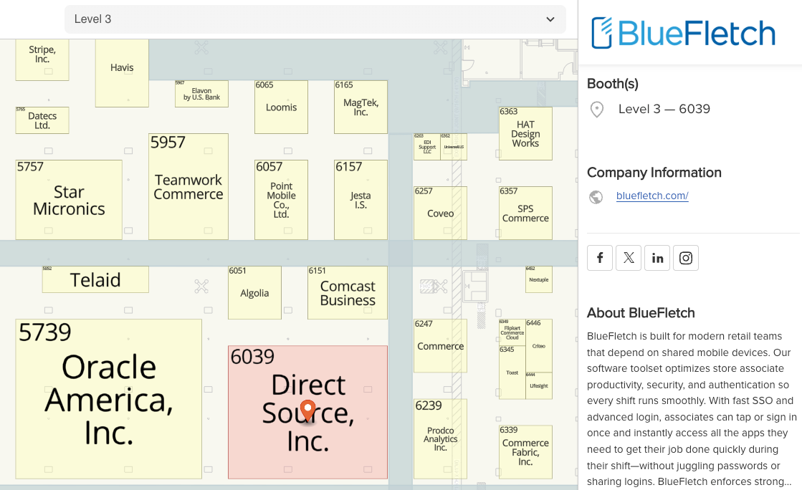Open BlueFletch X (Twitter) icon
This screenshot has height=490, width=802.
pos(629,258)
